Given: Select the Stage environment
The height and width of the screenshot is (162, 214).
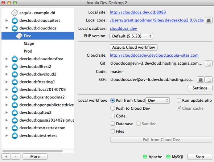Looking at the screenshot, I should (29, 44).
